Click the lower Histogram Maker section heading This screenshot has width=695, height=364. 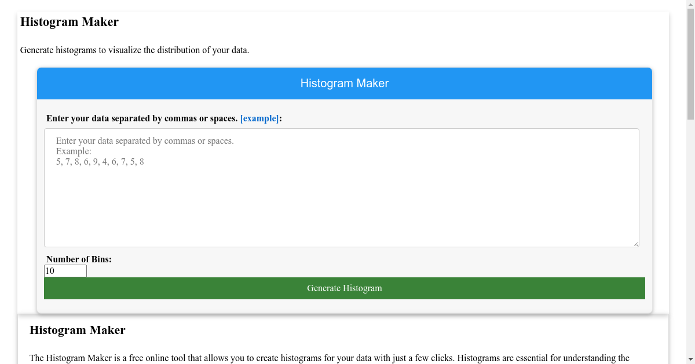[x=78, y=330]
